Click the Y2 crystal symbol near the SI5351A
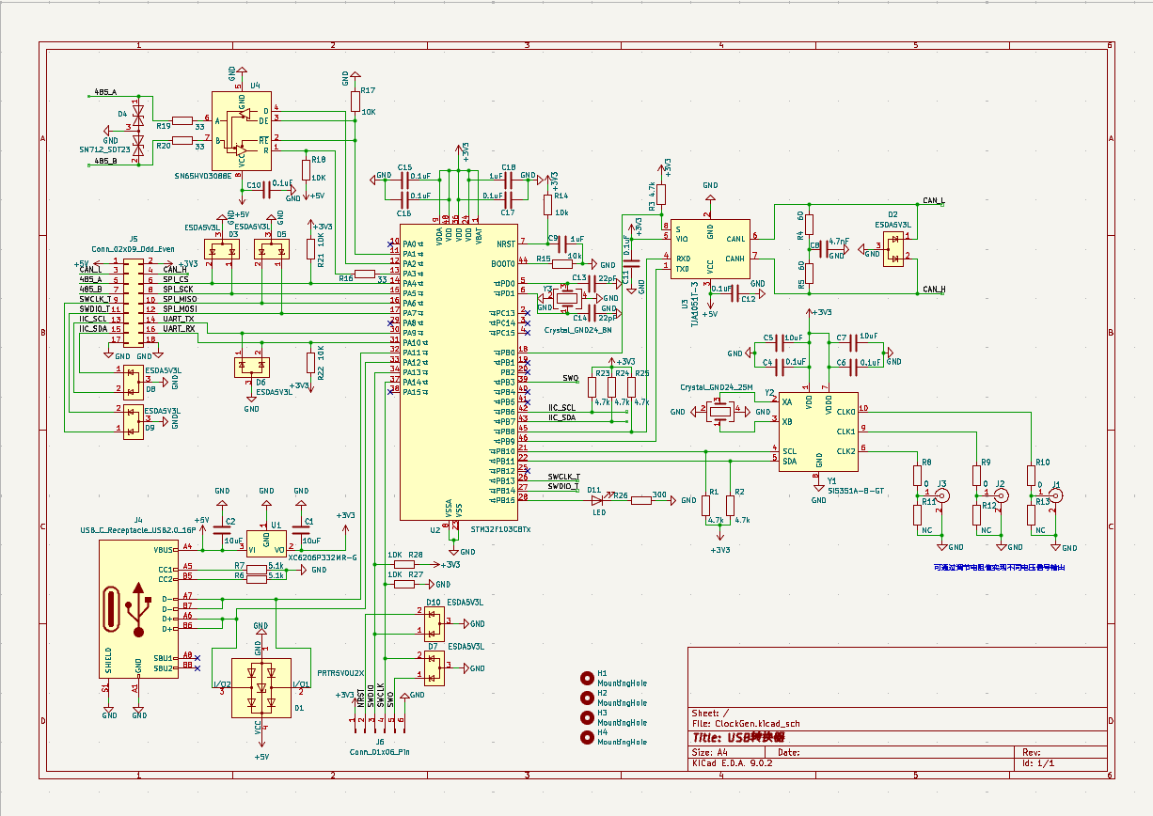 [721, 412]
